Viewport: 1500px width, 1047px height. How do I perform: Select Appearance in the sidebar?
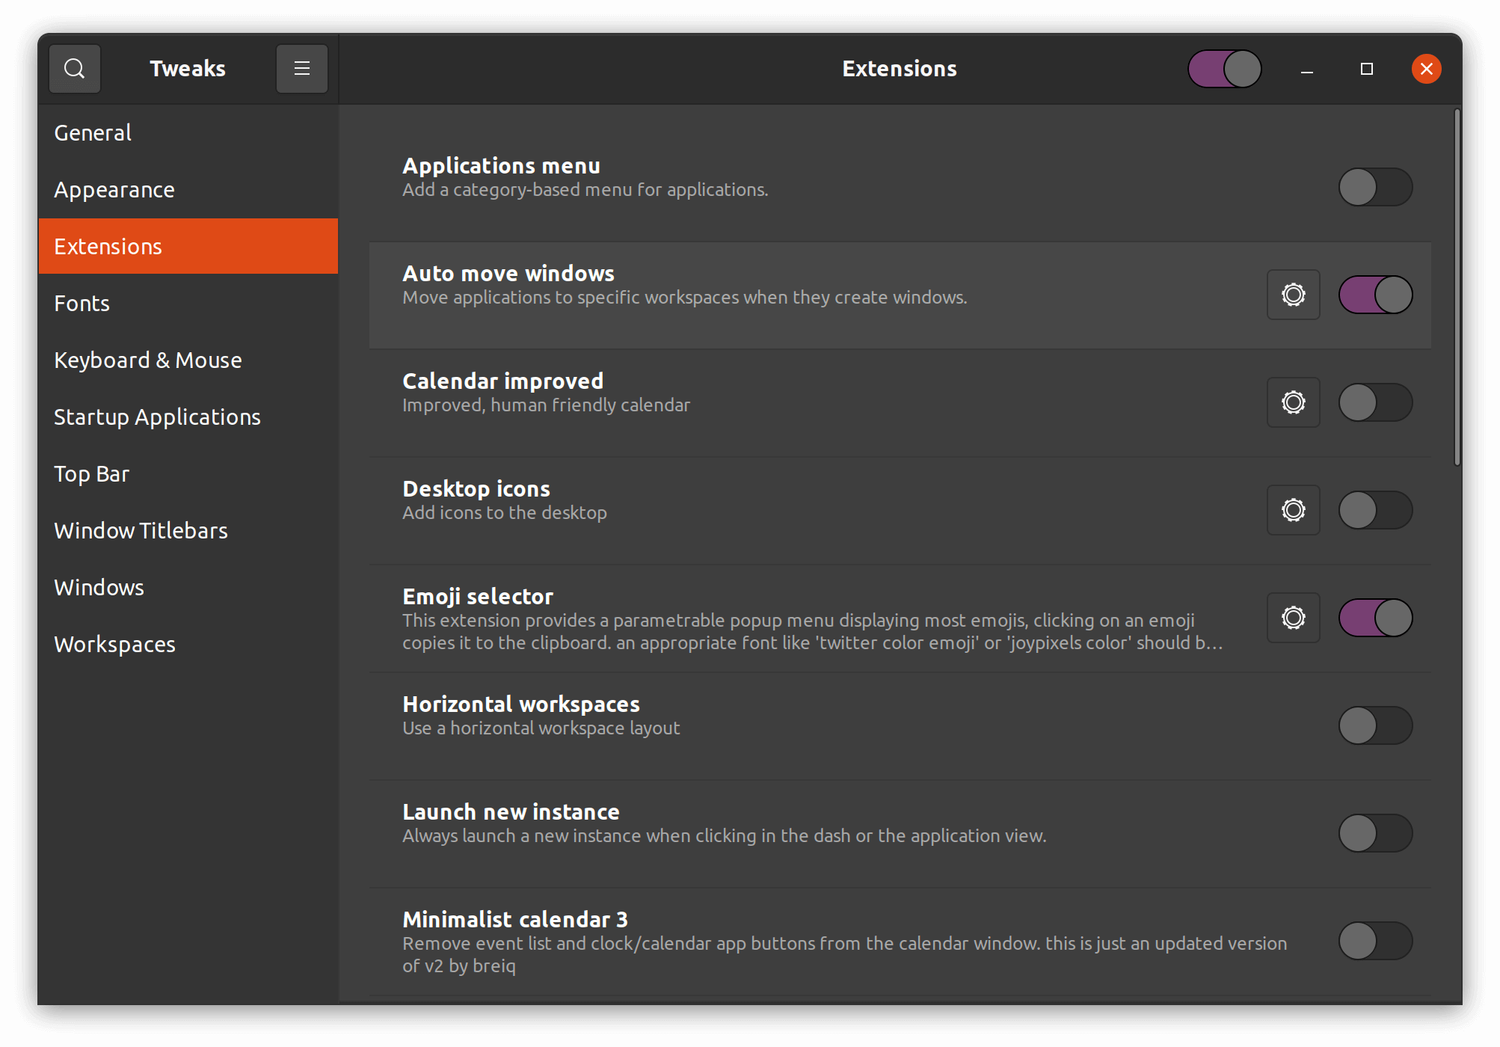tap(114, 190)
